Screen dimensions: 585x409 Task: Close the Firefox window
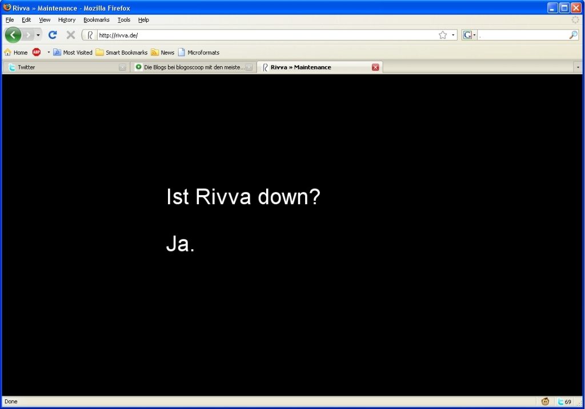point(576,7)
